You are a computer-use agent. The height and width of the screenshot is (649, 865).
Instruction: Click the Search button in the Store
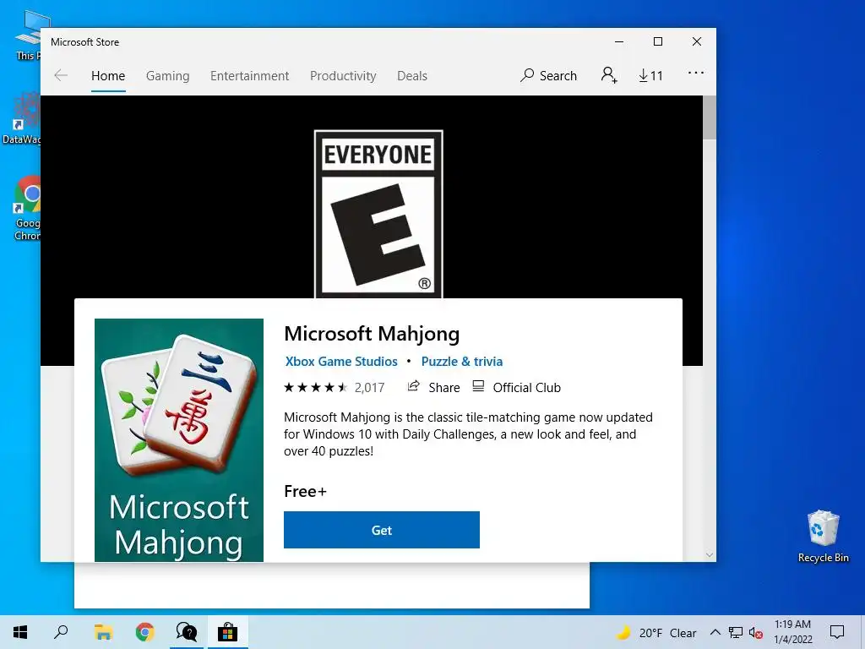(548, 75)
